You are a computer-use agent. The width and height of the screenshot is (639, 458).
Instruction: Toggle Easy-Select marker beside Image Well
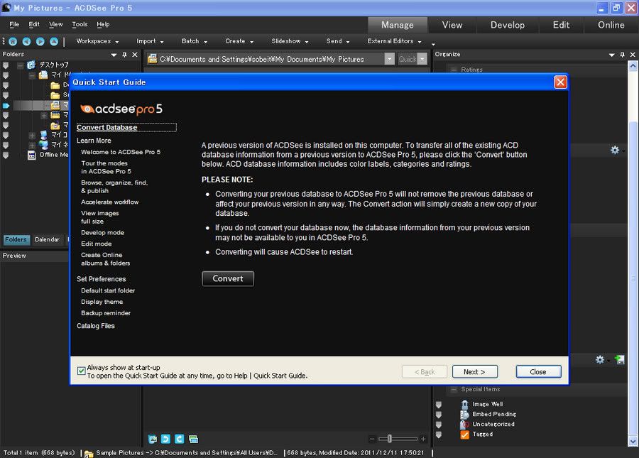click(x=439, y=405)
